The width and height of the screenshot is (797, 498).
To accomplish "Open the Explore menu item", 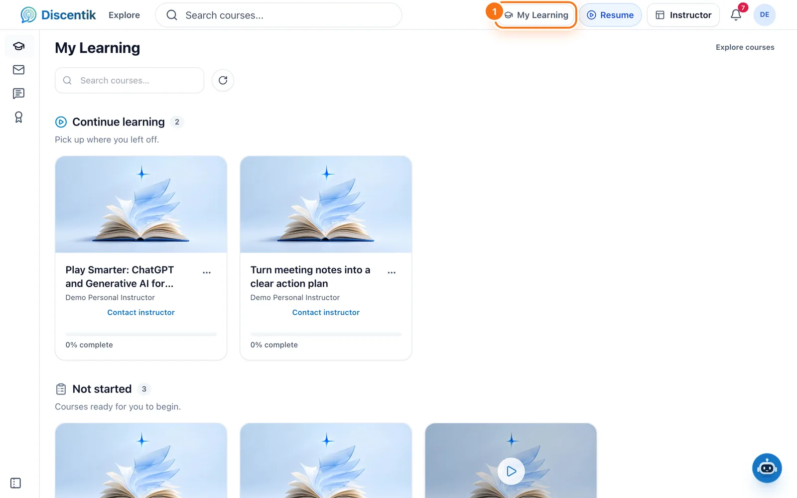I will pyautogui.click(x=124, y=15).
